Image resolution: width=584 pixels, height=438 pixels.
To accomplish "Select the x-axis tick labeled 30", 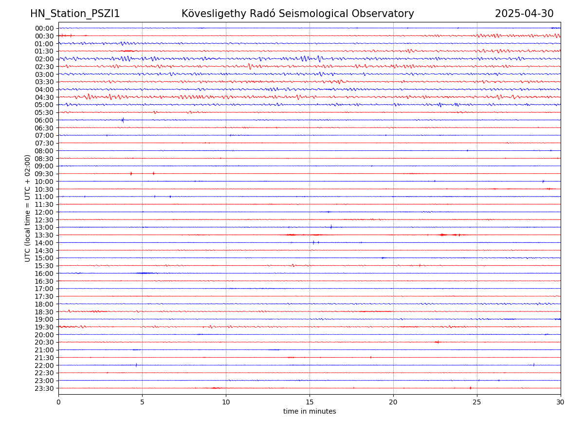I will (x=561, y=402).
